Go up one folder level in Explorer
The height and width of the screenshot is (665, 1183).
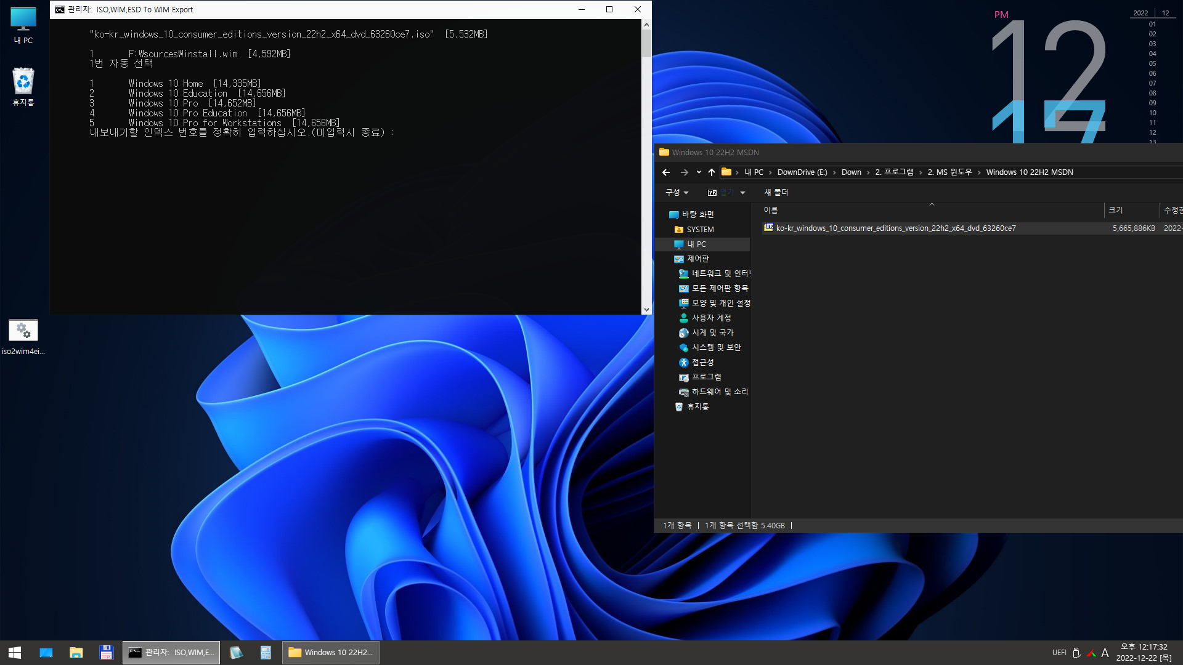coord(712,172)
